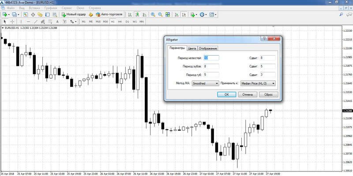Toggle the M15 timeframe button
353x176 pixels.
98,22
